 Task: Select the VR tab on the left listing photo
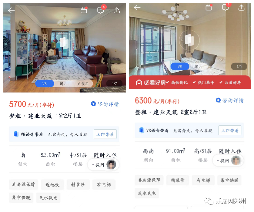click(x=45, y=84)
